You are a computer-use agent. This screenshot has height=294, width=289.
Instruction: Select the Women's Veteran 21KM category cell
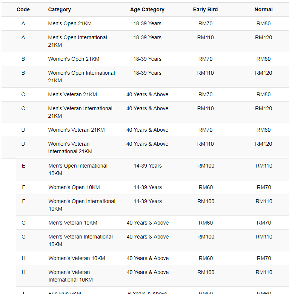click(76, 130)
